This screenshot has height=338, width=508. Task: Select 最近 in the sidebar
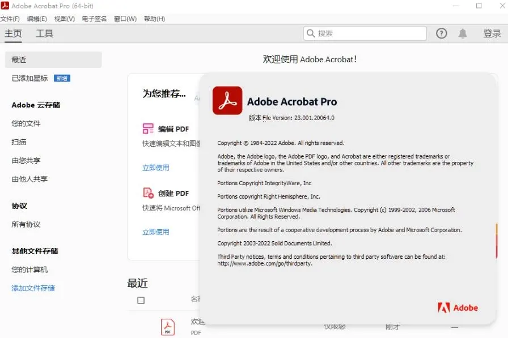(53, 59)
